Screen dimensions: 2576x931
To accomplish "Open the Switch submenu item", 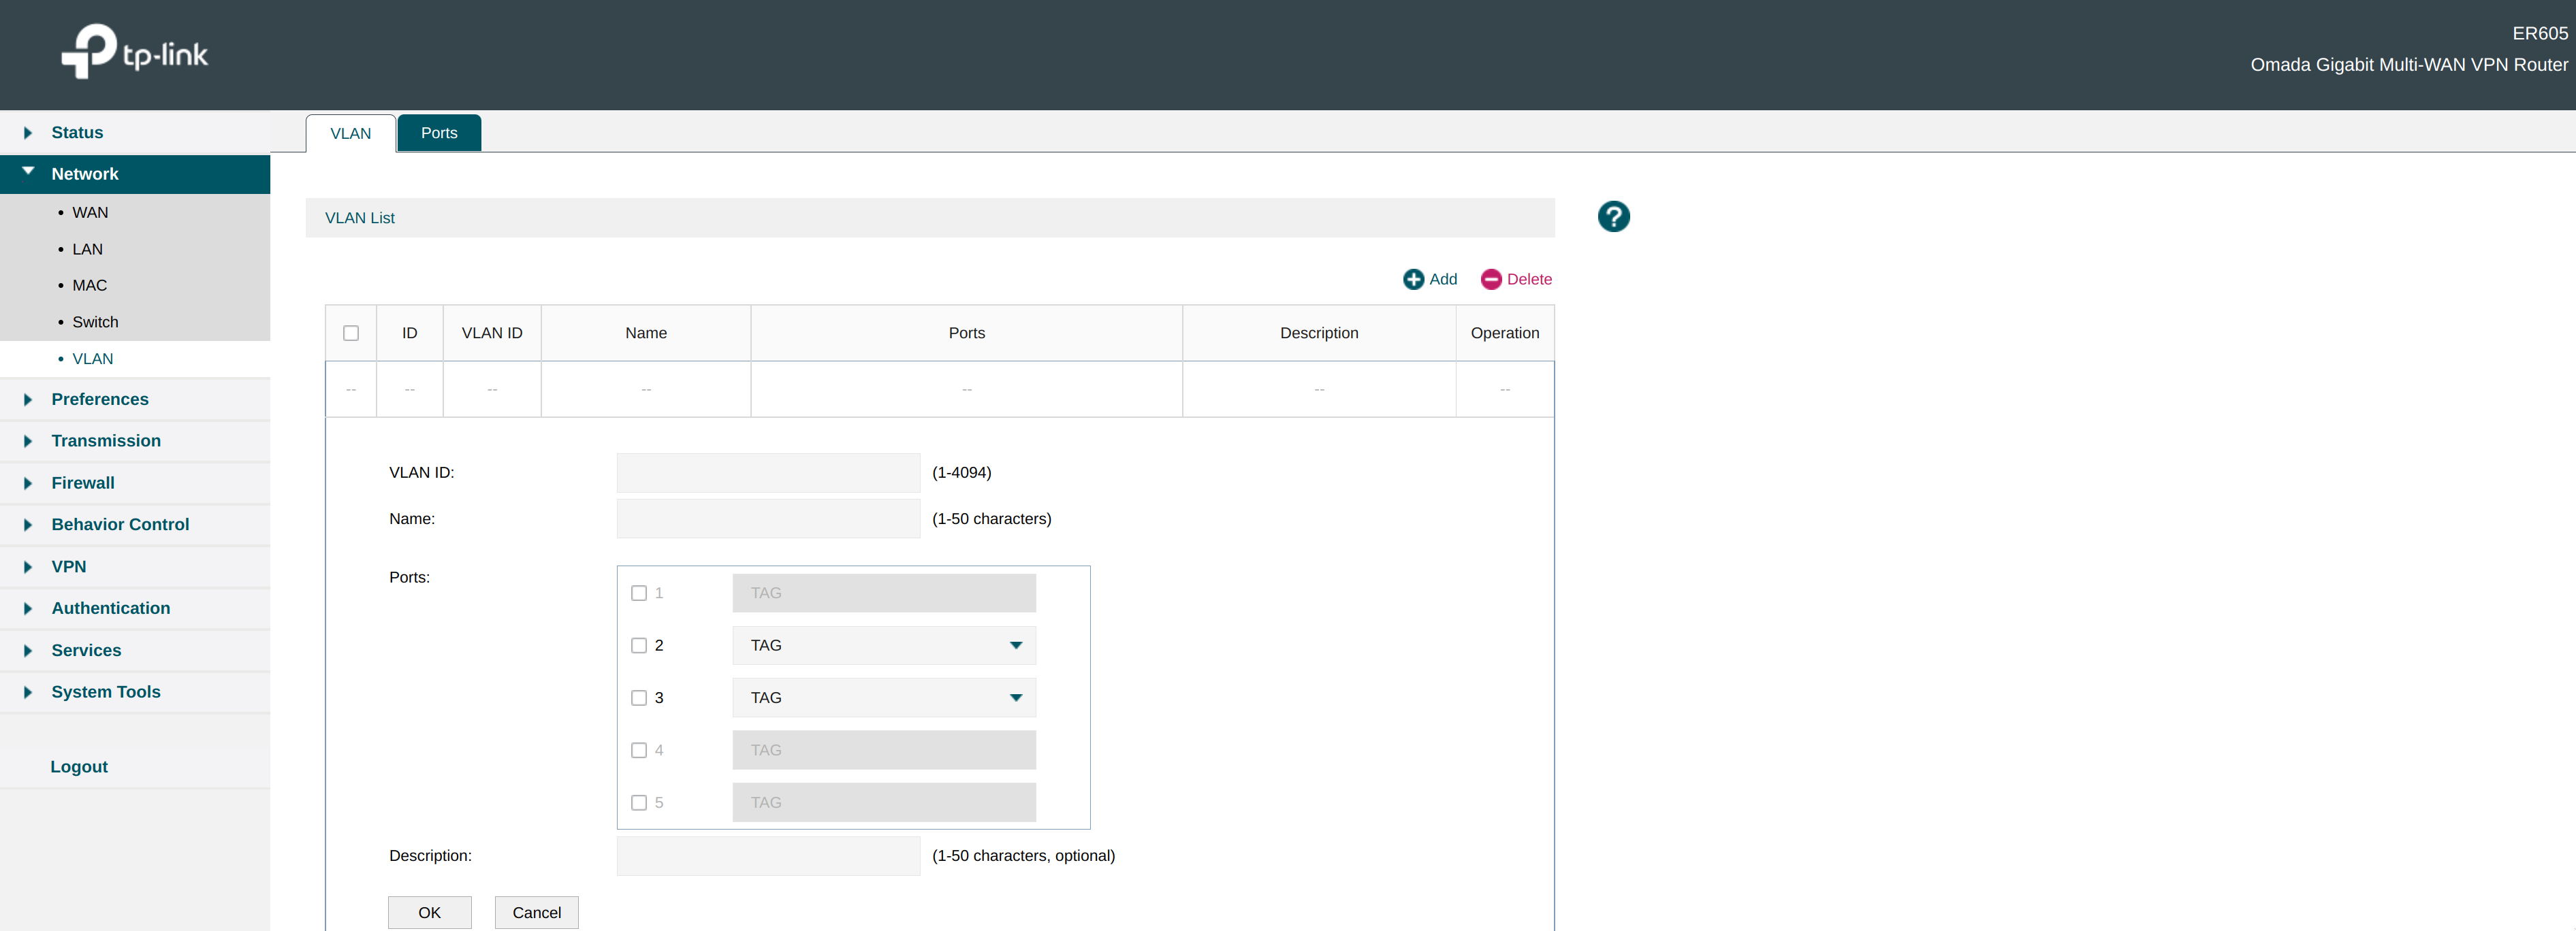I will [95, 323].
